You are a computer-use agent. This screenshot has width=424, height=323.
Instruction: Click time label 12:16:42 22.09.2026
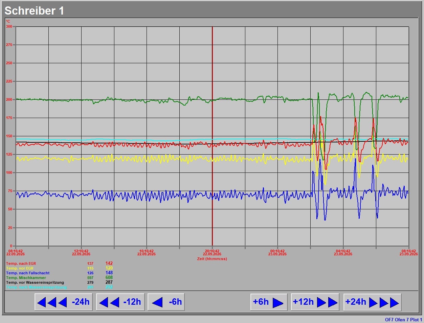coord(81,253)
